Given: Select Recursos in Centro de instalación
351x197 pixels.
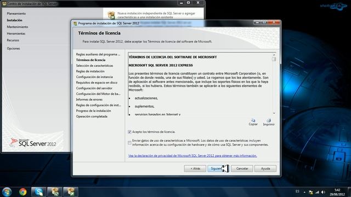Looking at the screenshot, I should coord(13,40).
